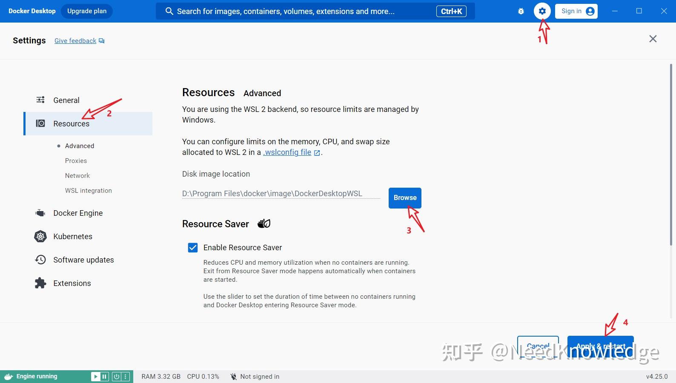Click the engine power icon
This screenshot has height=383, width=676.
point(116,377)
